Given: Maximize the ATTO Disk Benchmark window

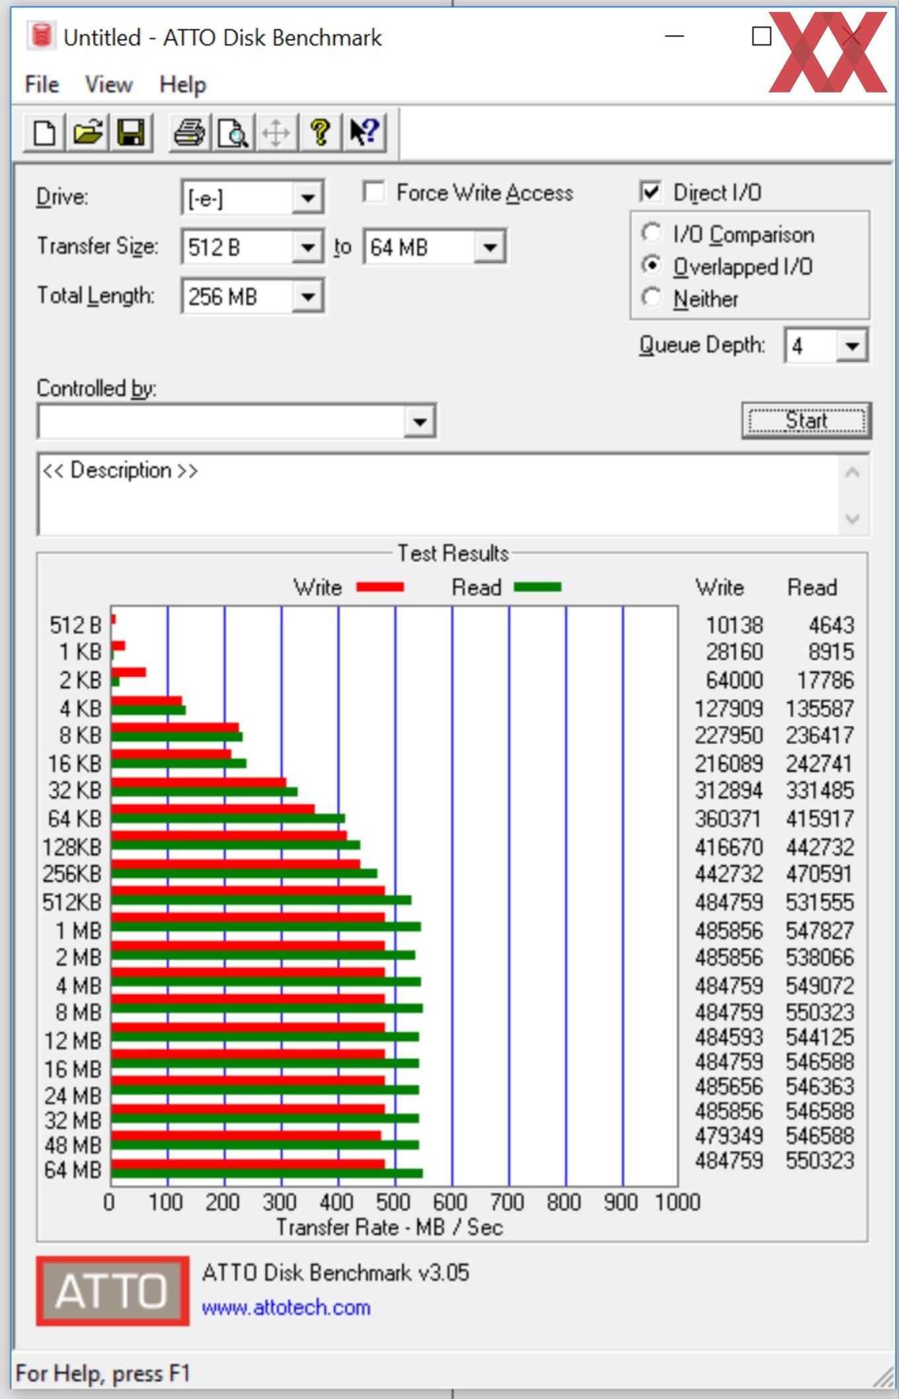Looking at the screenshot, I should (x=762, y=36).
